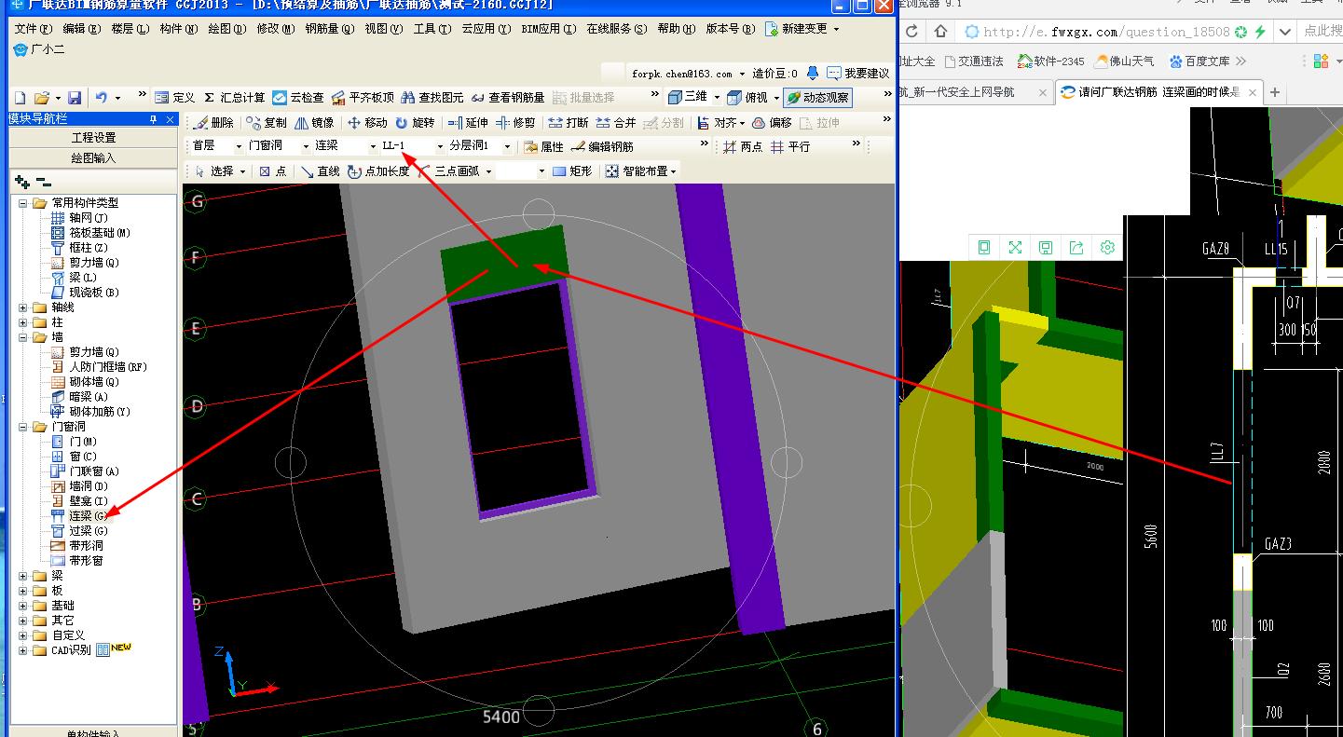Open the 构件(N) menu
This screenshot has height=737, width=1343.
179,29
